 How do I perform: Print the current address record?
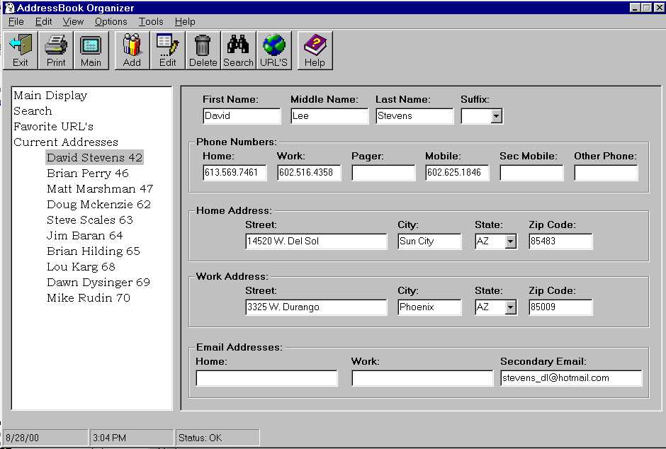(x=56, y=50)
